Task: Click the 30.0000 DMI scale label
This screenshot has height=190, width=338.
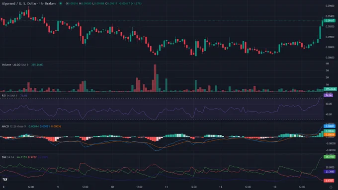Action: pyautogui.click(x=330, y=167)
